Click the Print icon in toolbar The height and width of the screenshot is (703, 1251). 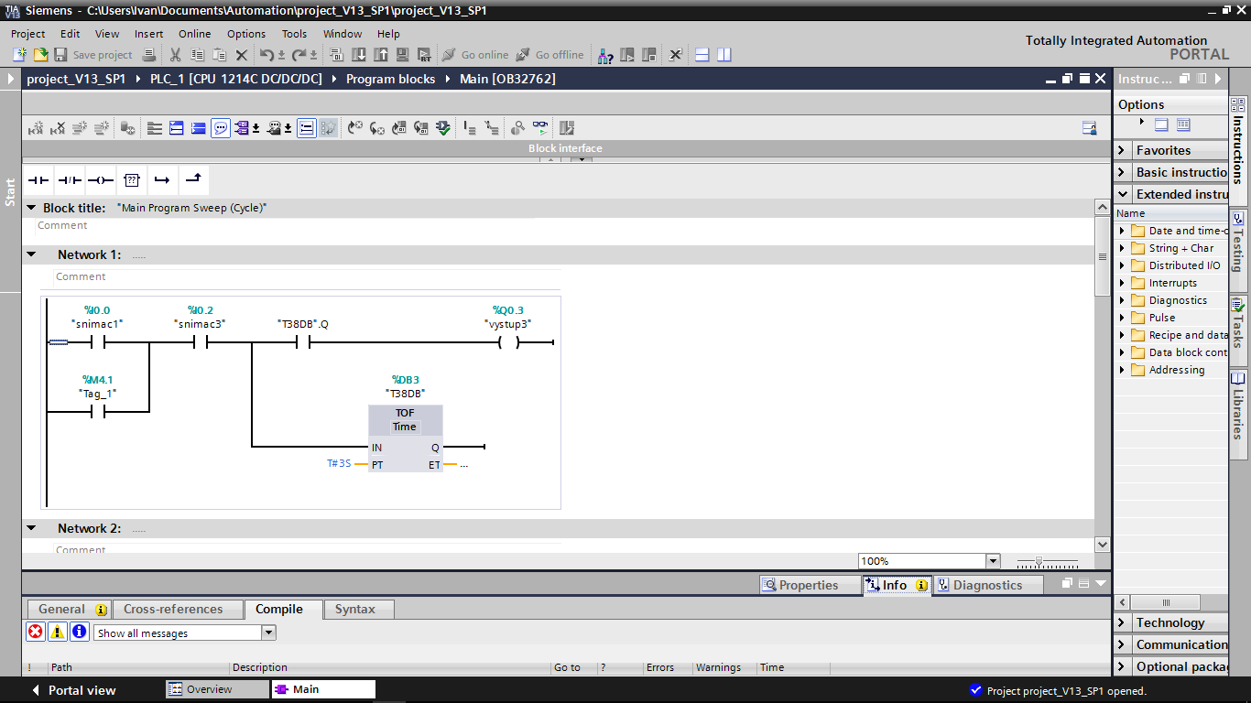149,55
